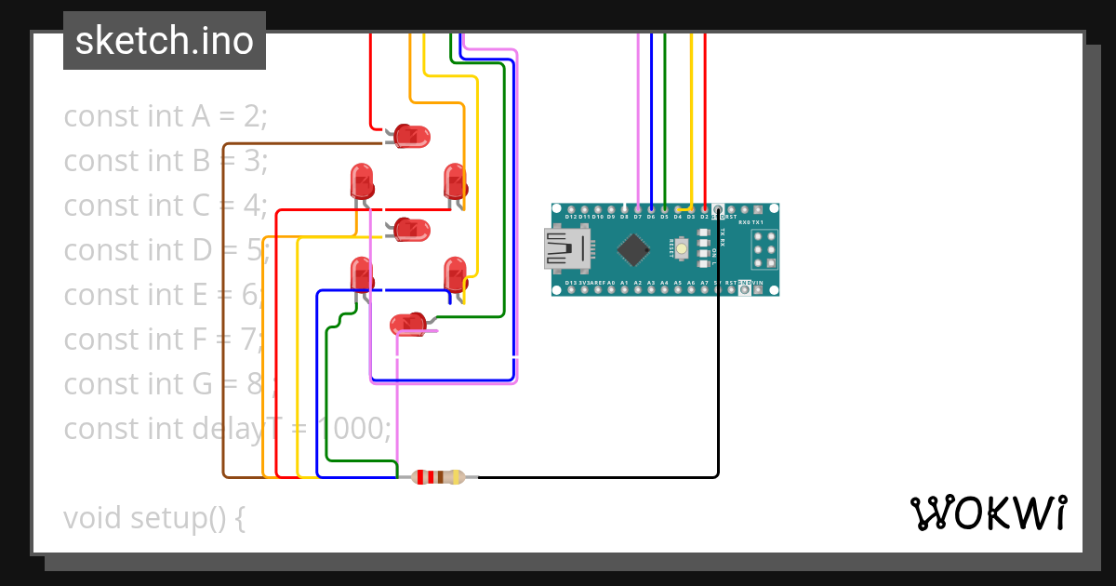Select the RX LED on the Nano board
Viewport: 1116px width, 586px height.
702,243
